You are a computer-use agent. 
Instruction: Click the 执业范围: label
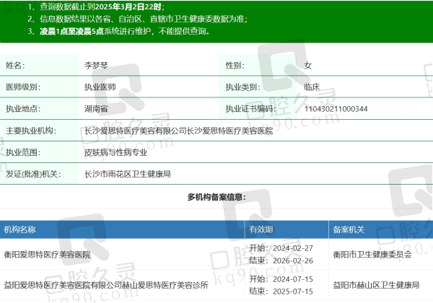click(23, 152)
